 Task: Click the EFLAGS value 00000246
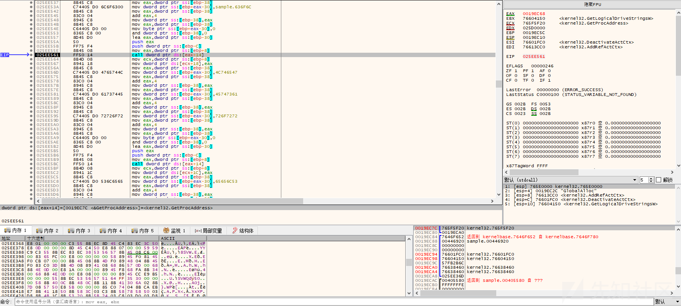click(542, 66)
